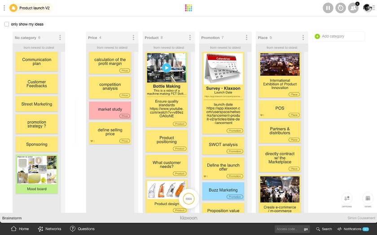377x235 pixels.
Task: Open the International Exhibition photo
Action: 280,64
